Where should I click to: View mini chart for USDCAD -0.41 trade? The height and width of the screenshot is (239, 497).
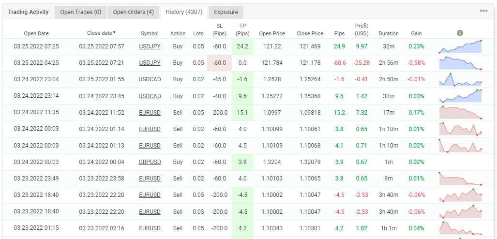click(x=460, y=79)
